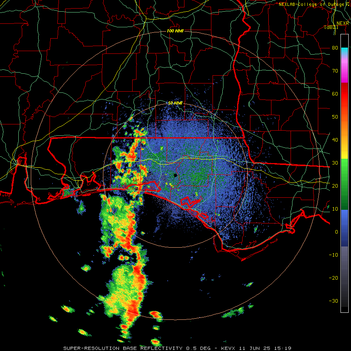Click the -20 value on dBZ scale
The height and width of the screenshot is (351, 351).
coord(333,278)
